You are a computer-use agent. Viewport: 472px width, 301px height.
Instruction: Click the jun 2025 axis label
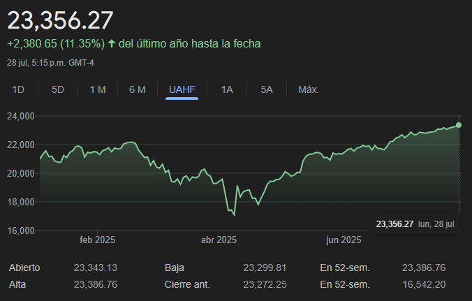pos(344,240)
